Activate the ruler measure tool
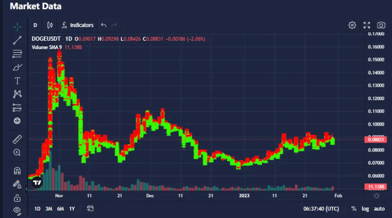The image size is (392, 218). (17, 139)
